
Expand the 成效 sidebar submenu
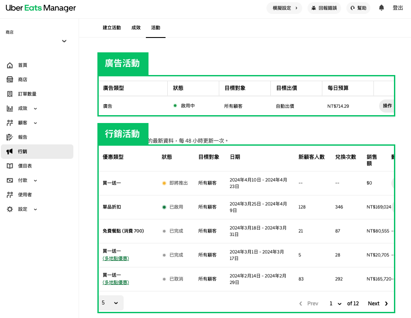(x=35, y=109)
